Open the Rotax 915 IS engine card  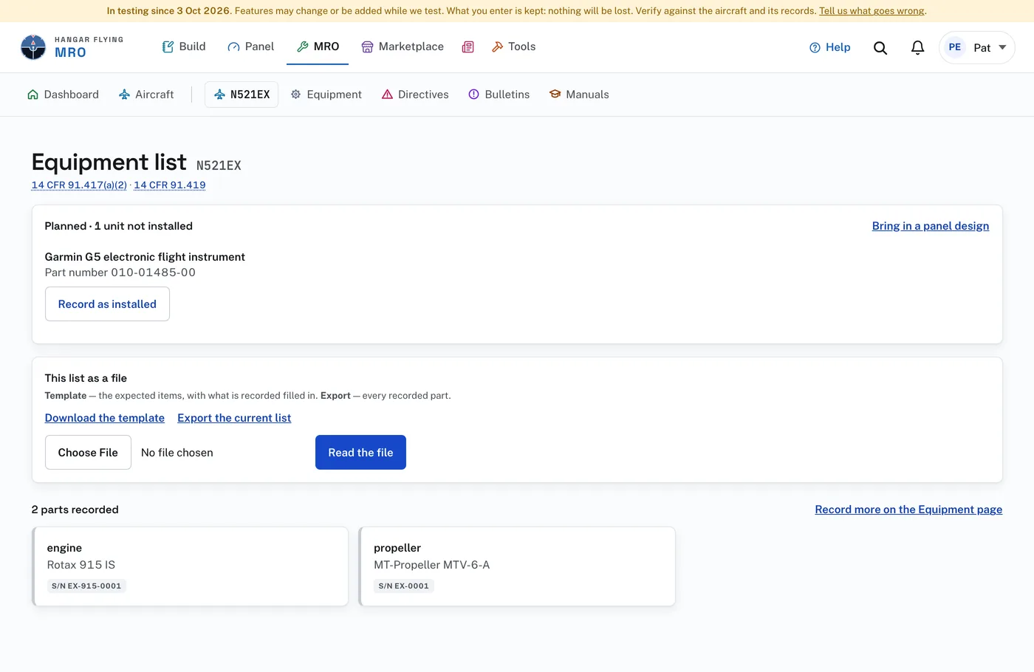190,566
